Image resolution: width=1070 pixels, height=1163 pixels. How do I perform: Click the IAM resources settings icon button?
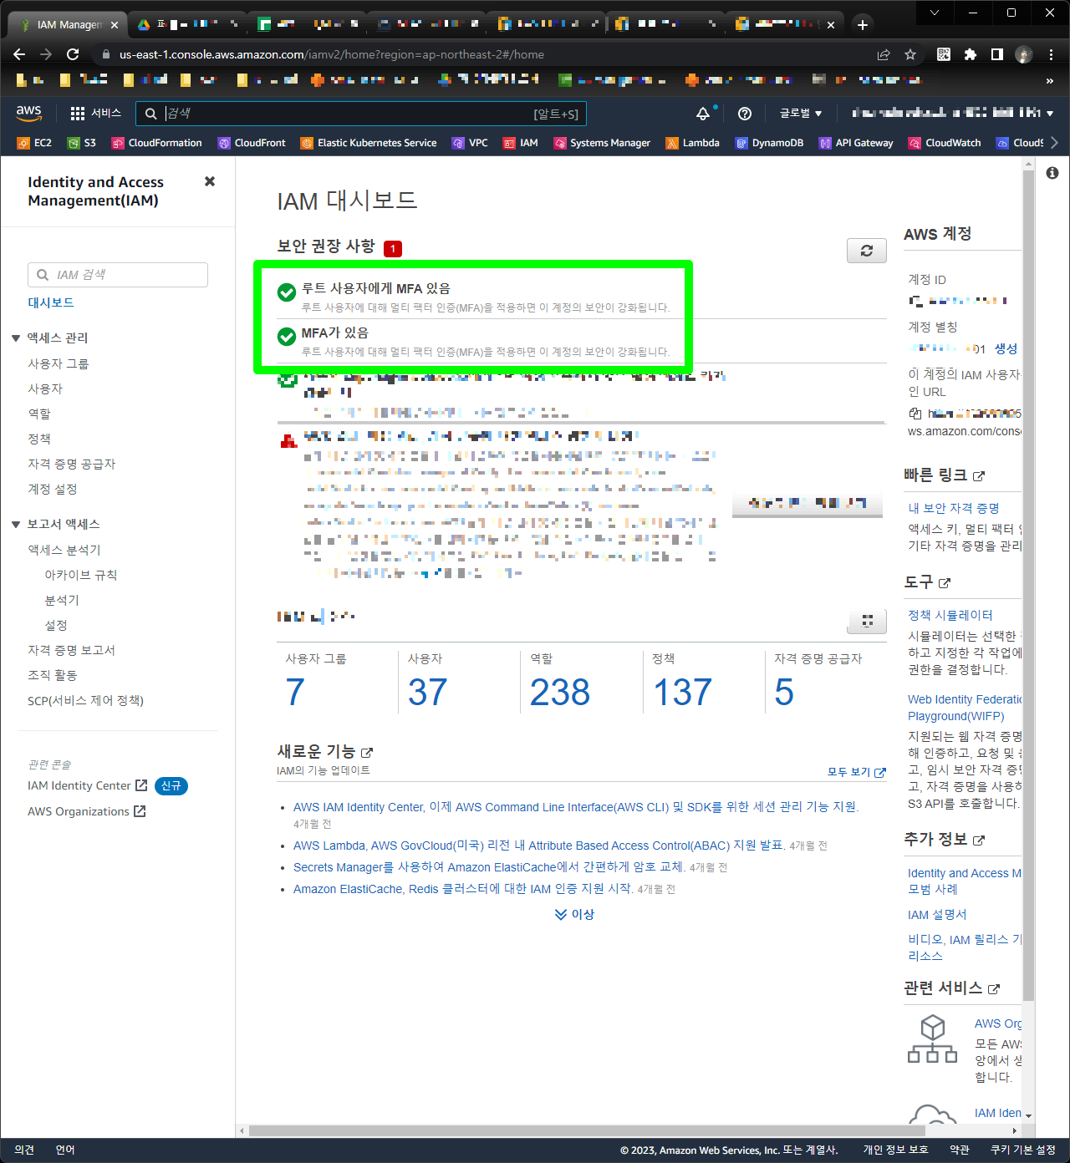click(x=867, y=621)
